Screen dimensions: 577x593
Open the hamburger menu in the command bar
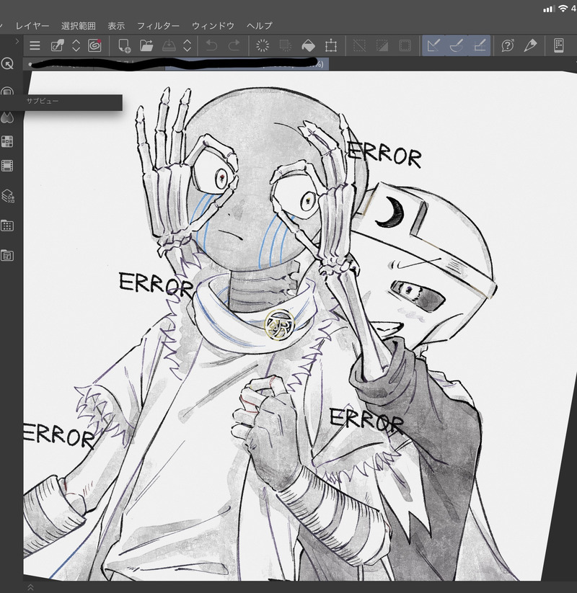pyautogui.click(x=35, y=46)
